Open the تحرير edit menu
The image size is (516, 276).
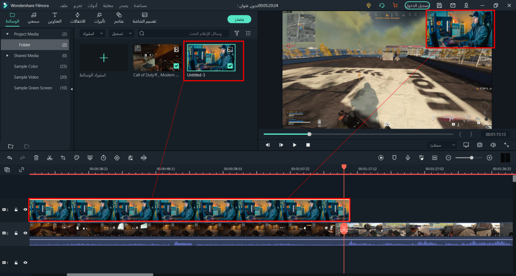77,6
